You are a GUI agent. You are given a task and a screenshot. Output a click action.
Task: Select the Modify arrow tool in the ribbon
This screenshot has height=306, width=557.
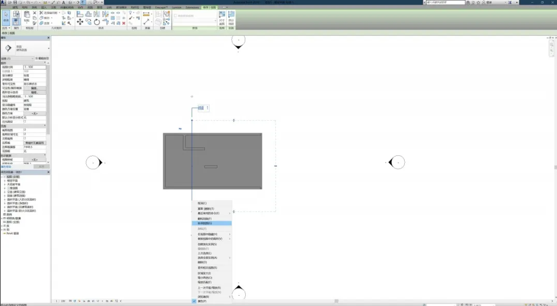6,18
